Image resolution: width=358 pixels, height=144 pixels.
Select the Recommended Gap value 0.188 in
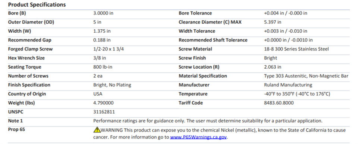102,40
